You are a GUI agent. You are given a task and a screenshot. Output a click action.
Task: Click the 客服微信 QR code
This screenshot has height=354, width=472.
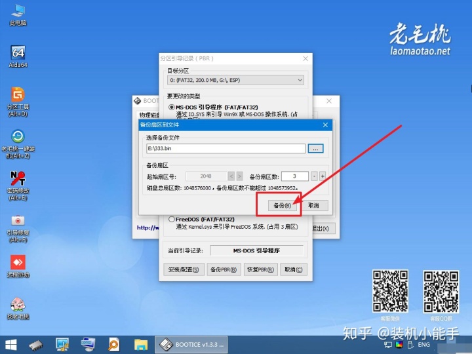(390, 291)
